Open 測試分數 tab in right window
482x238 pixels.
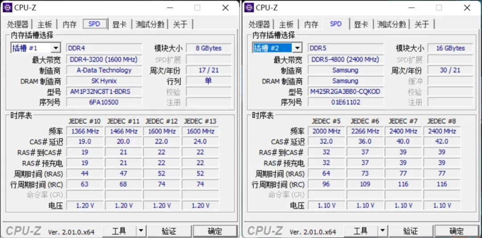pos(392,24)
